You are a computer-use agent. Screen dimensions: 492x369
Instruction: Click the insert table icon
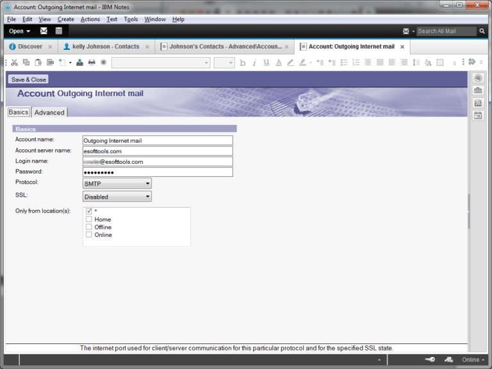point(440,62)
